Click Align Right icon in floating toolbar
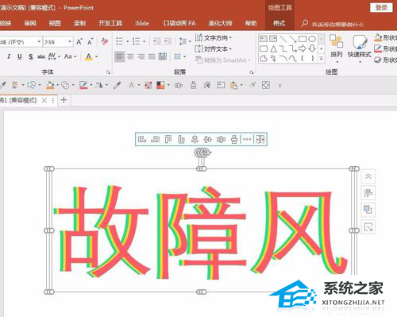 155,139
